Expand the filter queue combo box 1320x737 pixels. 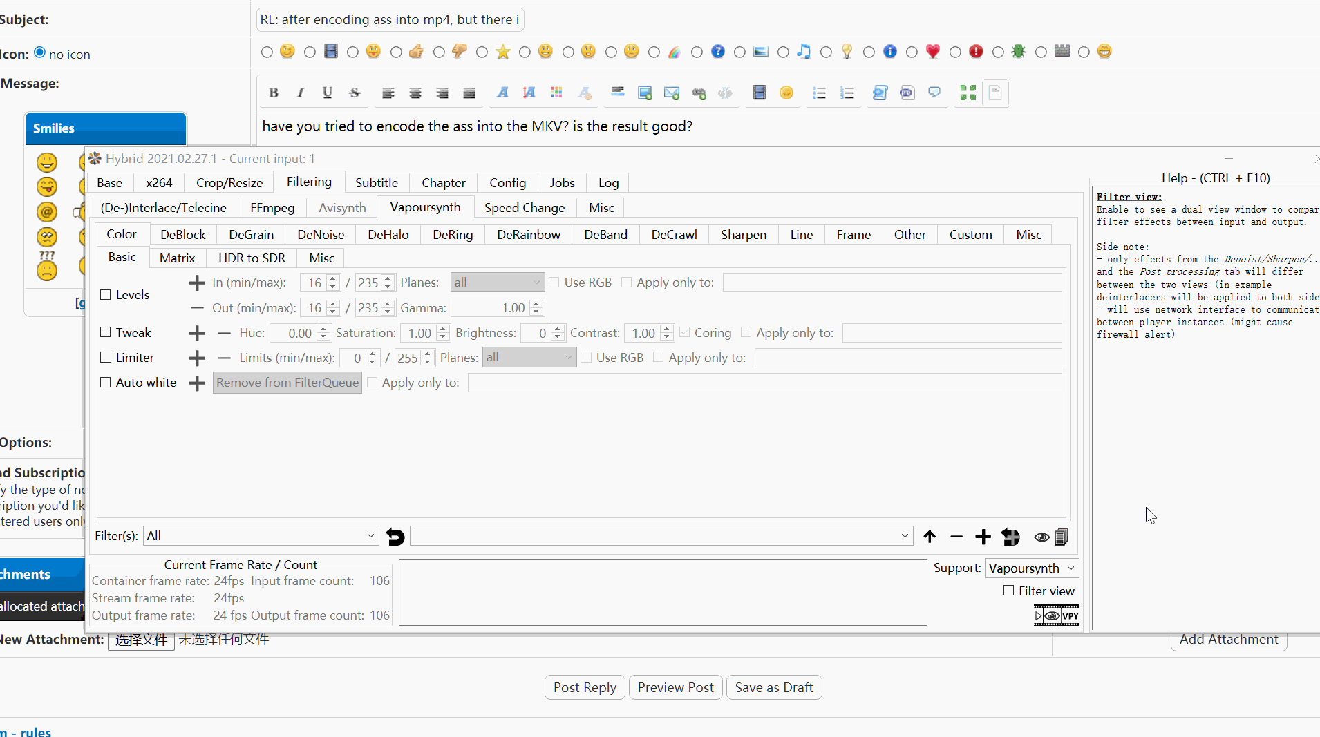(x=661, y=536)
